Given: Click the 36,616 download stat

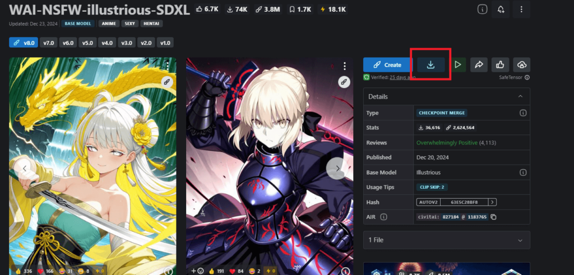Looking at the screenshot, I should [429, 128].
